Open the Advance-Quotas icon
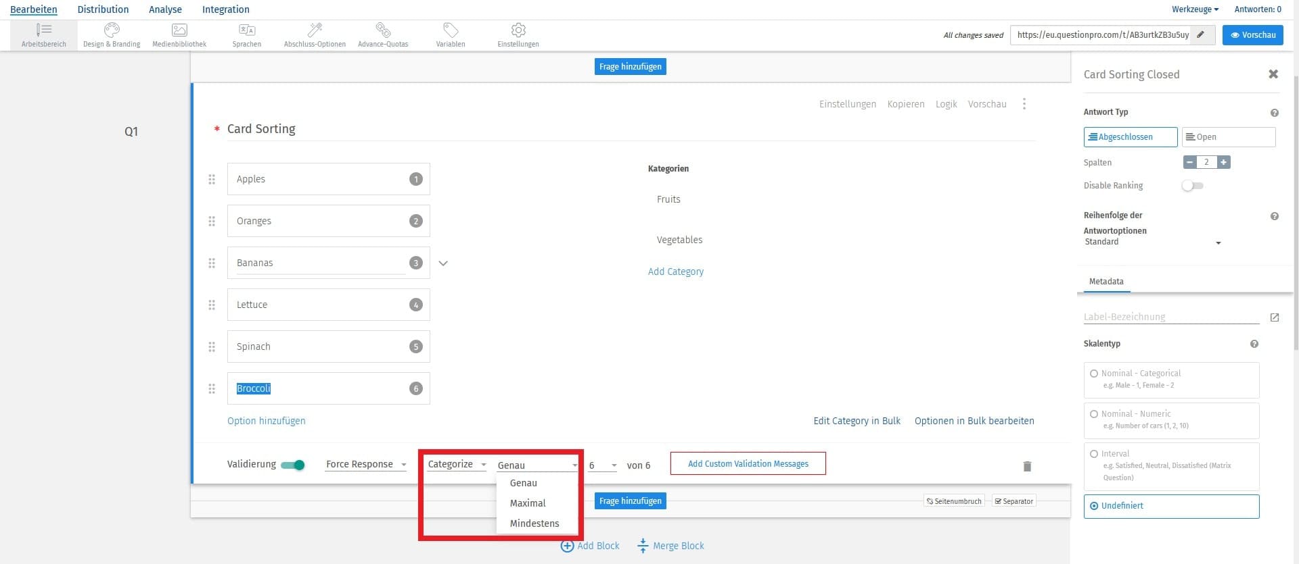The height and width of the screenshot is (564, 1299). 383,30
